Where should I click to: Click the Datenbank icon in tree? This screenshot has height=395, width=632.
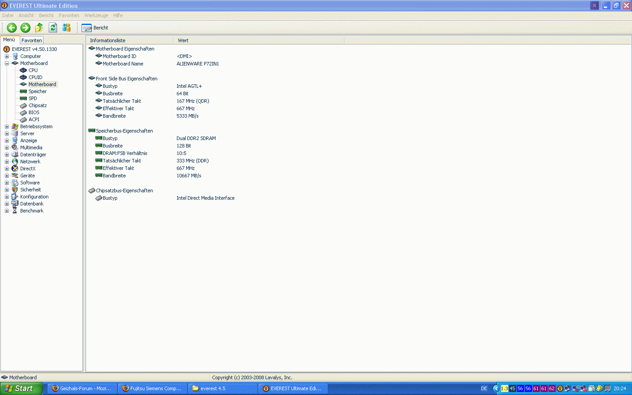[15, 204]
